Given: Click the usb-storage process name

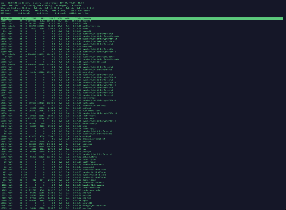Looking at the screenshot, I should 89,98.
